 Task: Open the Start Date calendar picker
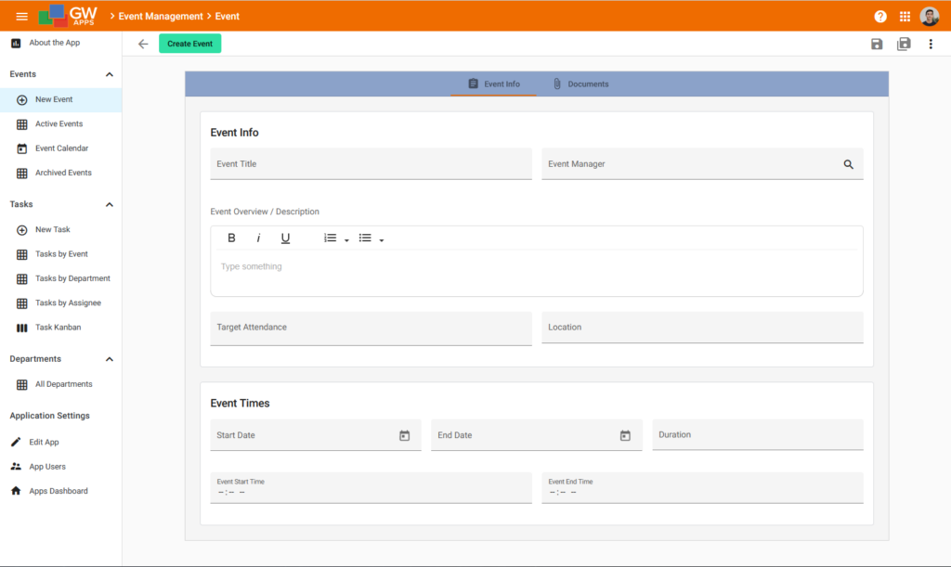click(x=405, y=435)
